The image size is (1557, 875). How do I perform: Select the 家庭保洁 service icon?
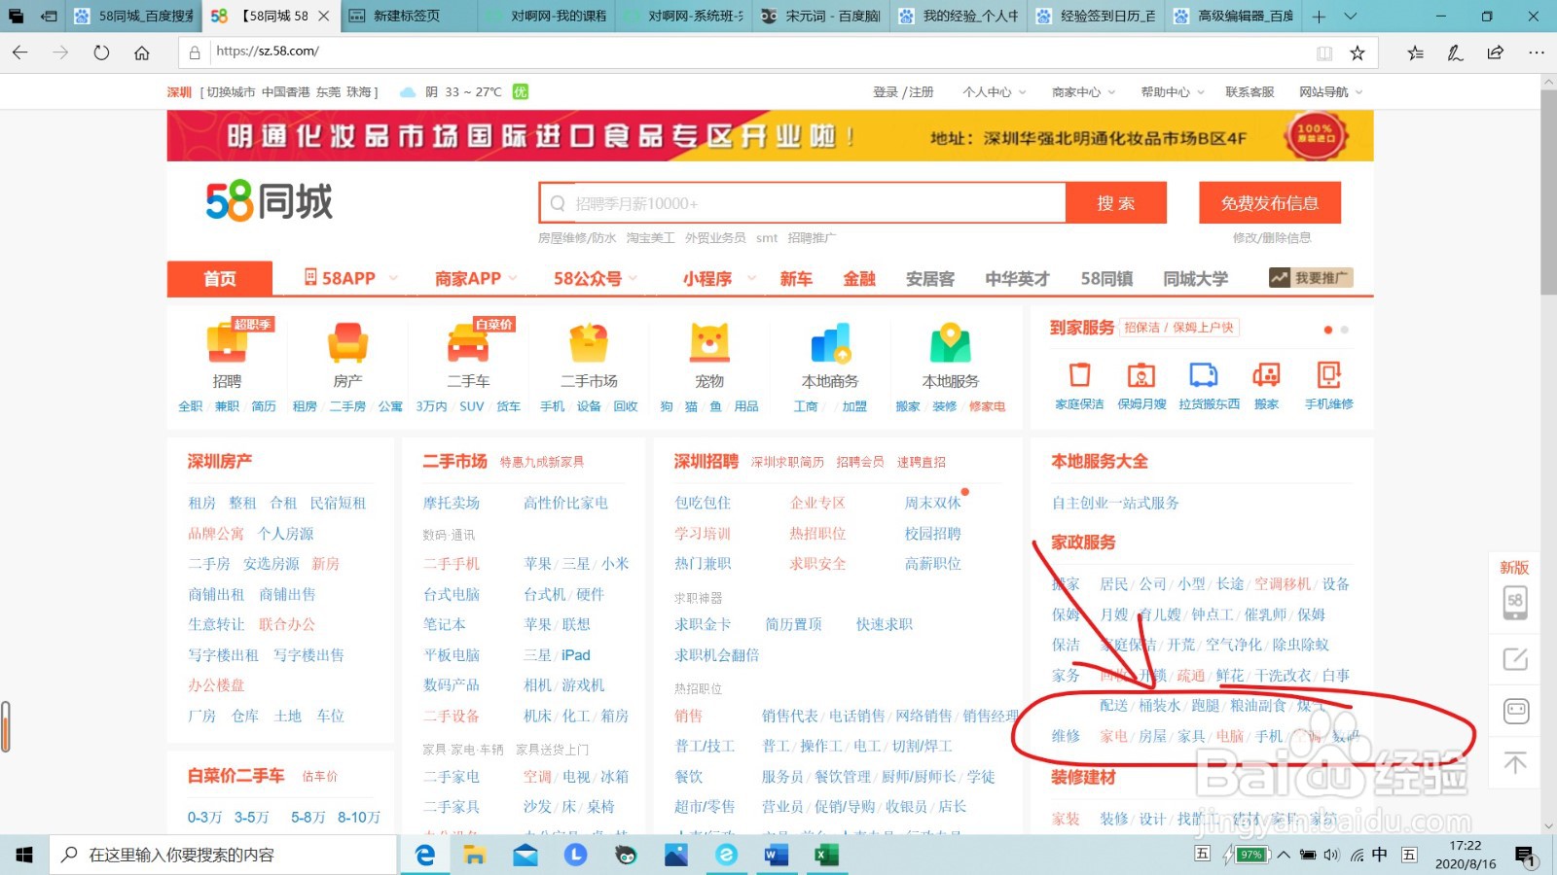(x=1079, y=375)
